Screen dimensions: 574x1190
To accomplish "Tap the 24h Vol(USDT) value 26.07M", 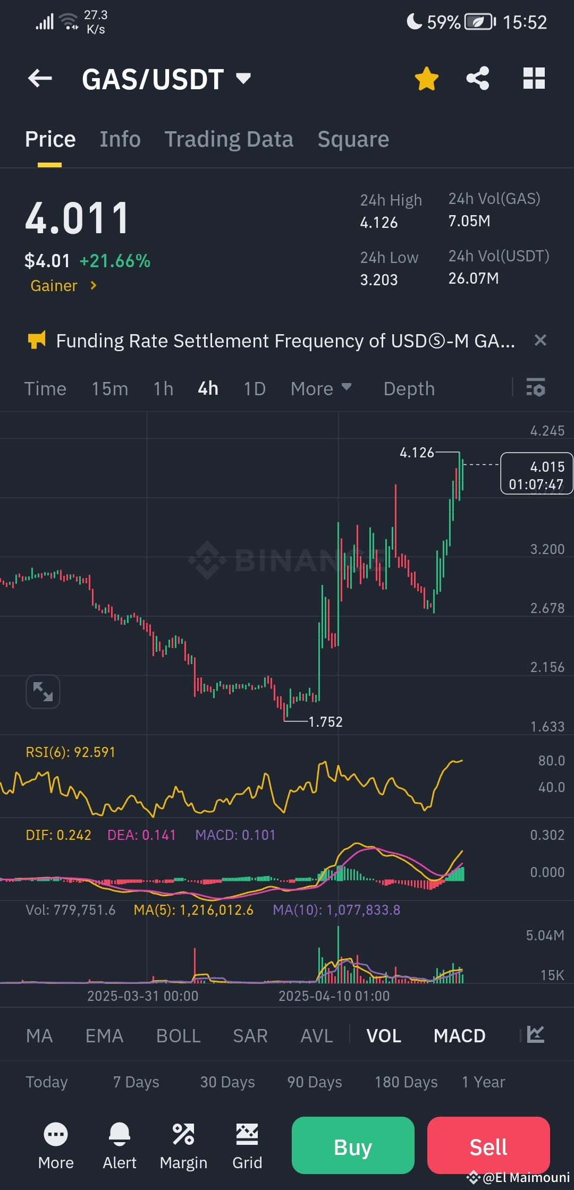I will pos(474,278).
